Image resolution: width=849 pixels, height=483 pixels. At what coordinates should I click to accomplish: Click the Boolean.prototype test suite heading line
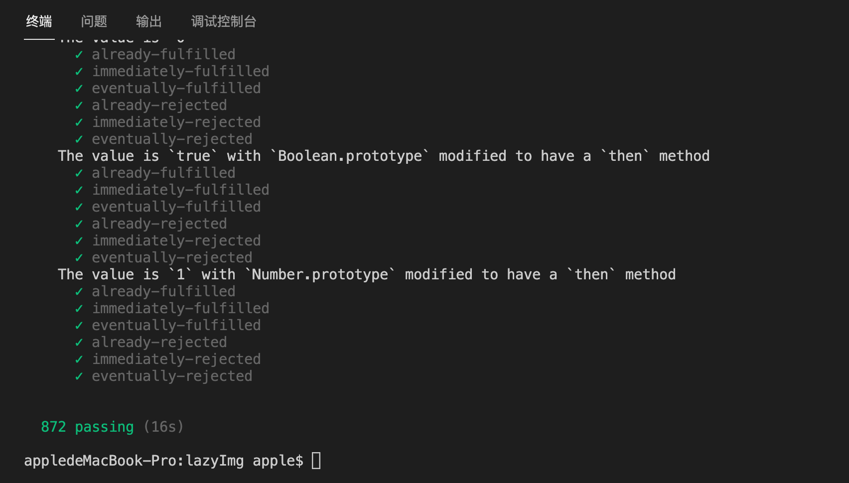tap(383, 156)
